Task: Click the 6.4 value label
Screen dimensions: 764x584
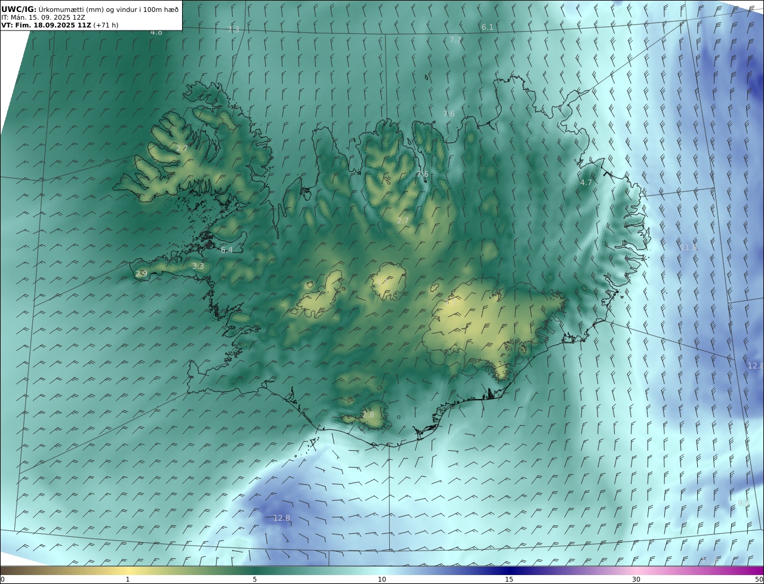Action: pos(227,250)
